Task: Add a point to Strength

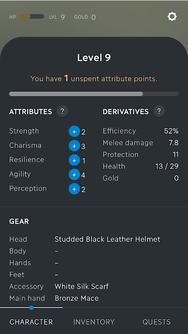Action: pos(74,132)
